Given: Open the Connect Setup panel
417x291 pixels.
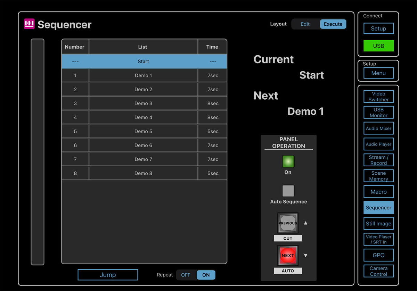Looking at the screenshot, I should coord(378,28).
